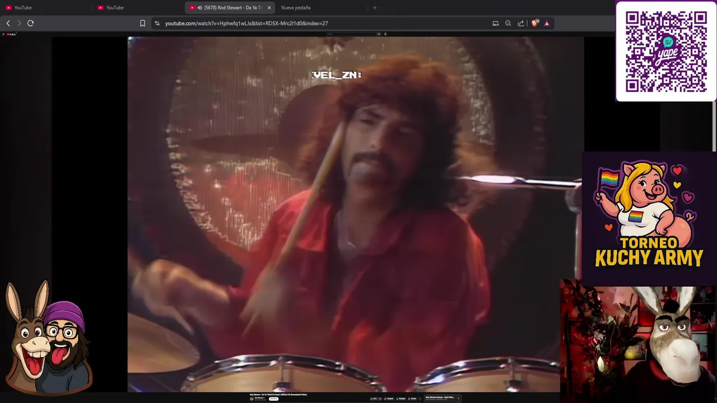This screenshot has width=717, height=403.
Task: Click the Brave Rewards triangle icon
Action: tap(547, 23)
